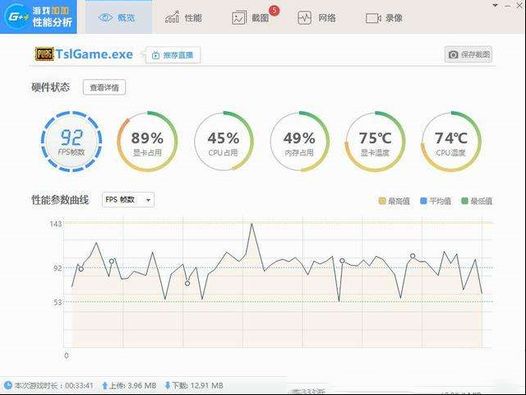
Task: Open the window menu dropdown arrow
Action: [495, 6]
